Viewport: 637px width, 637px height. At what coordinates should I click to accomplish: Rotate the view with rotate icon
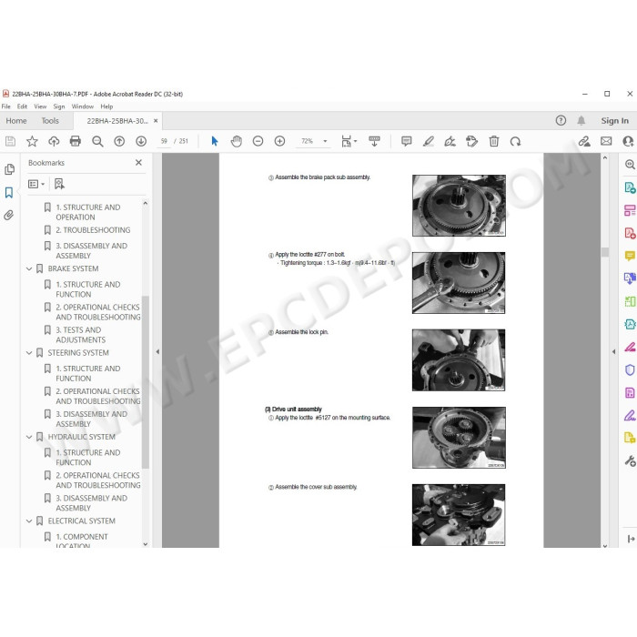point(516,141)
